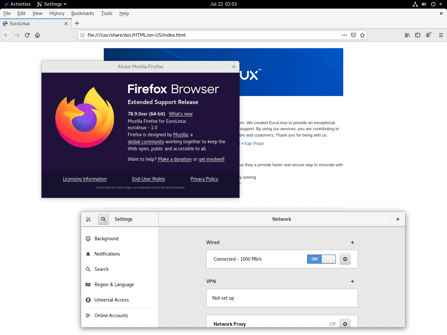Open Firefox account icon
The height and width of the screenshot is (335, 447).
click(x=428, y=35)
